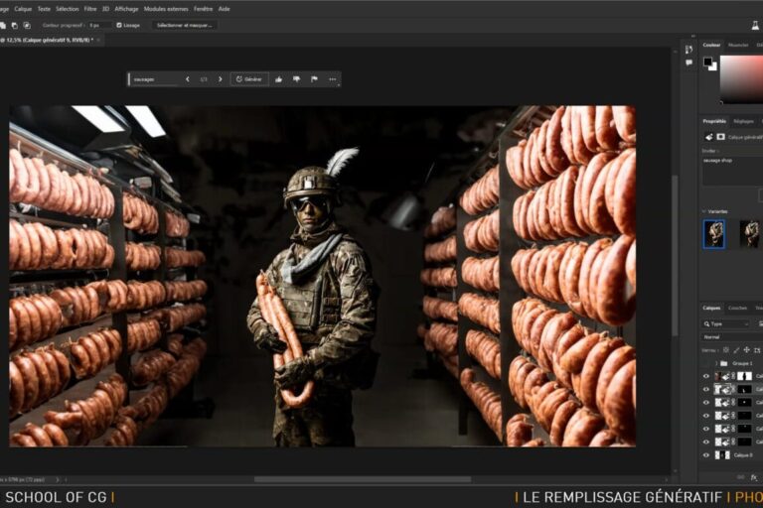Open the history panel icon in the collapsed dock
This screenshot has width=763, height=508.
(x=688, y=49)
